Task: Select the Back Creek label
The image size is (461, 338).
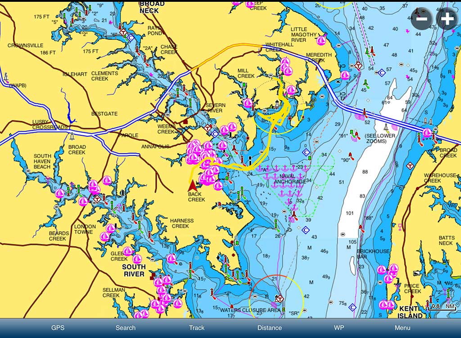Action: pos(196,197)
